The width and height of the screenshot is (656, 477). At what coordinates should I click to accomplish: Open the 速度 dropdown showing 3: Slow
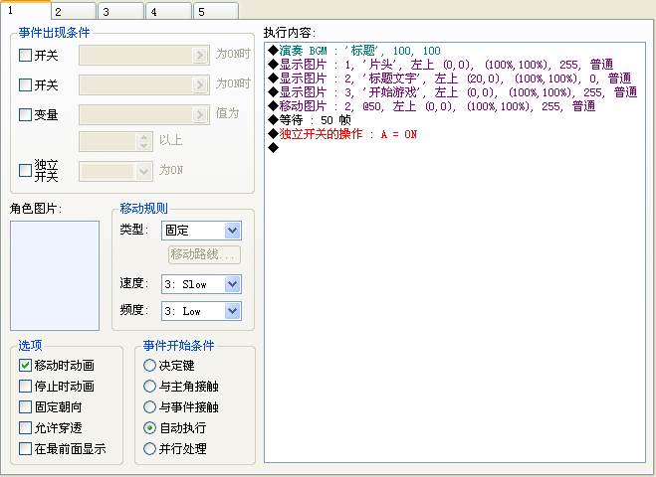click(x=201, y=284)
